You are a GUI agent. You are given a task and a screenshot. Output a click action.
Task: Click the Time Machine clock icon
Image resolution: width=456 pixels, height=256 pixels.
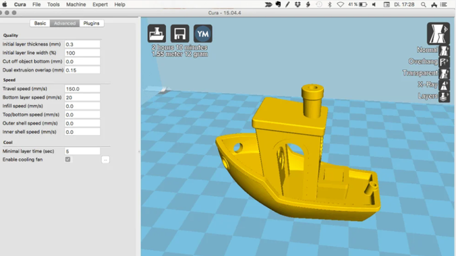[319, 4]
